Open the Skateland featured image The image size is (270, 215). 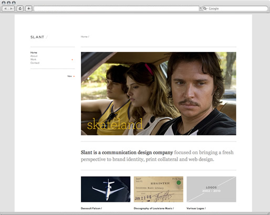pos(159,94)
